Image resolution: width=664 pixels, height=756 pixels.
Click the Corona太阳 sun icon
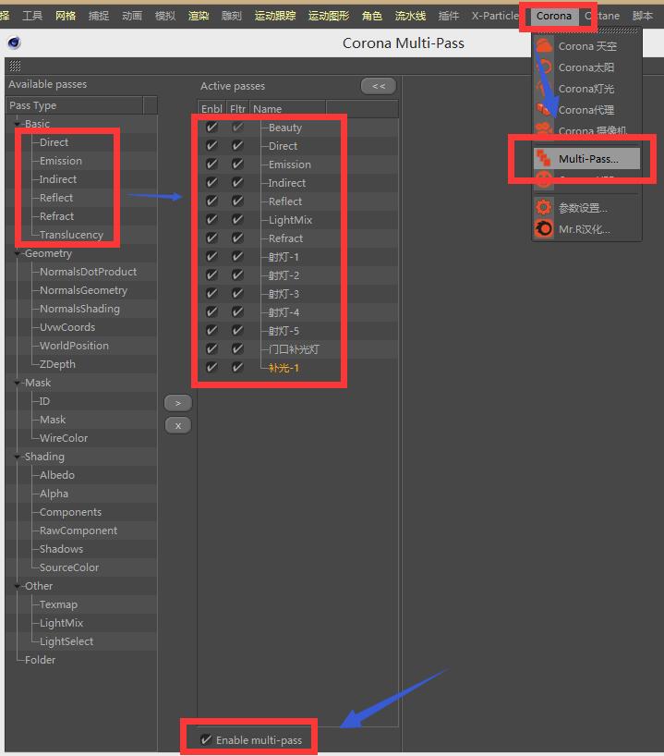(544, 67)
